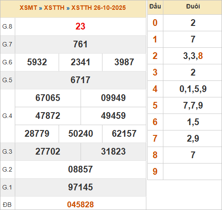
Task: Select G.4 number 09949
Action: coord(113,98)
